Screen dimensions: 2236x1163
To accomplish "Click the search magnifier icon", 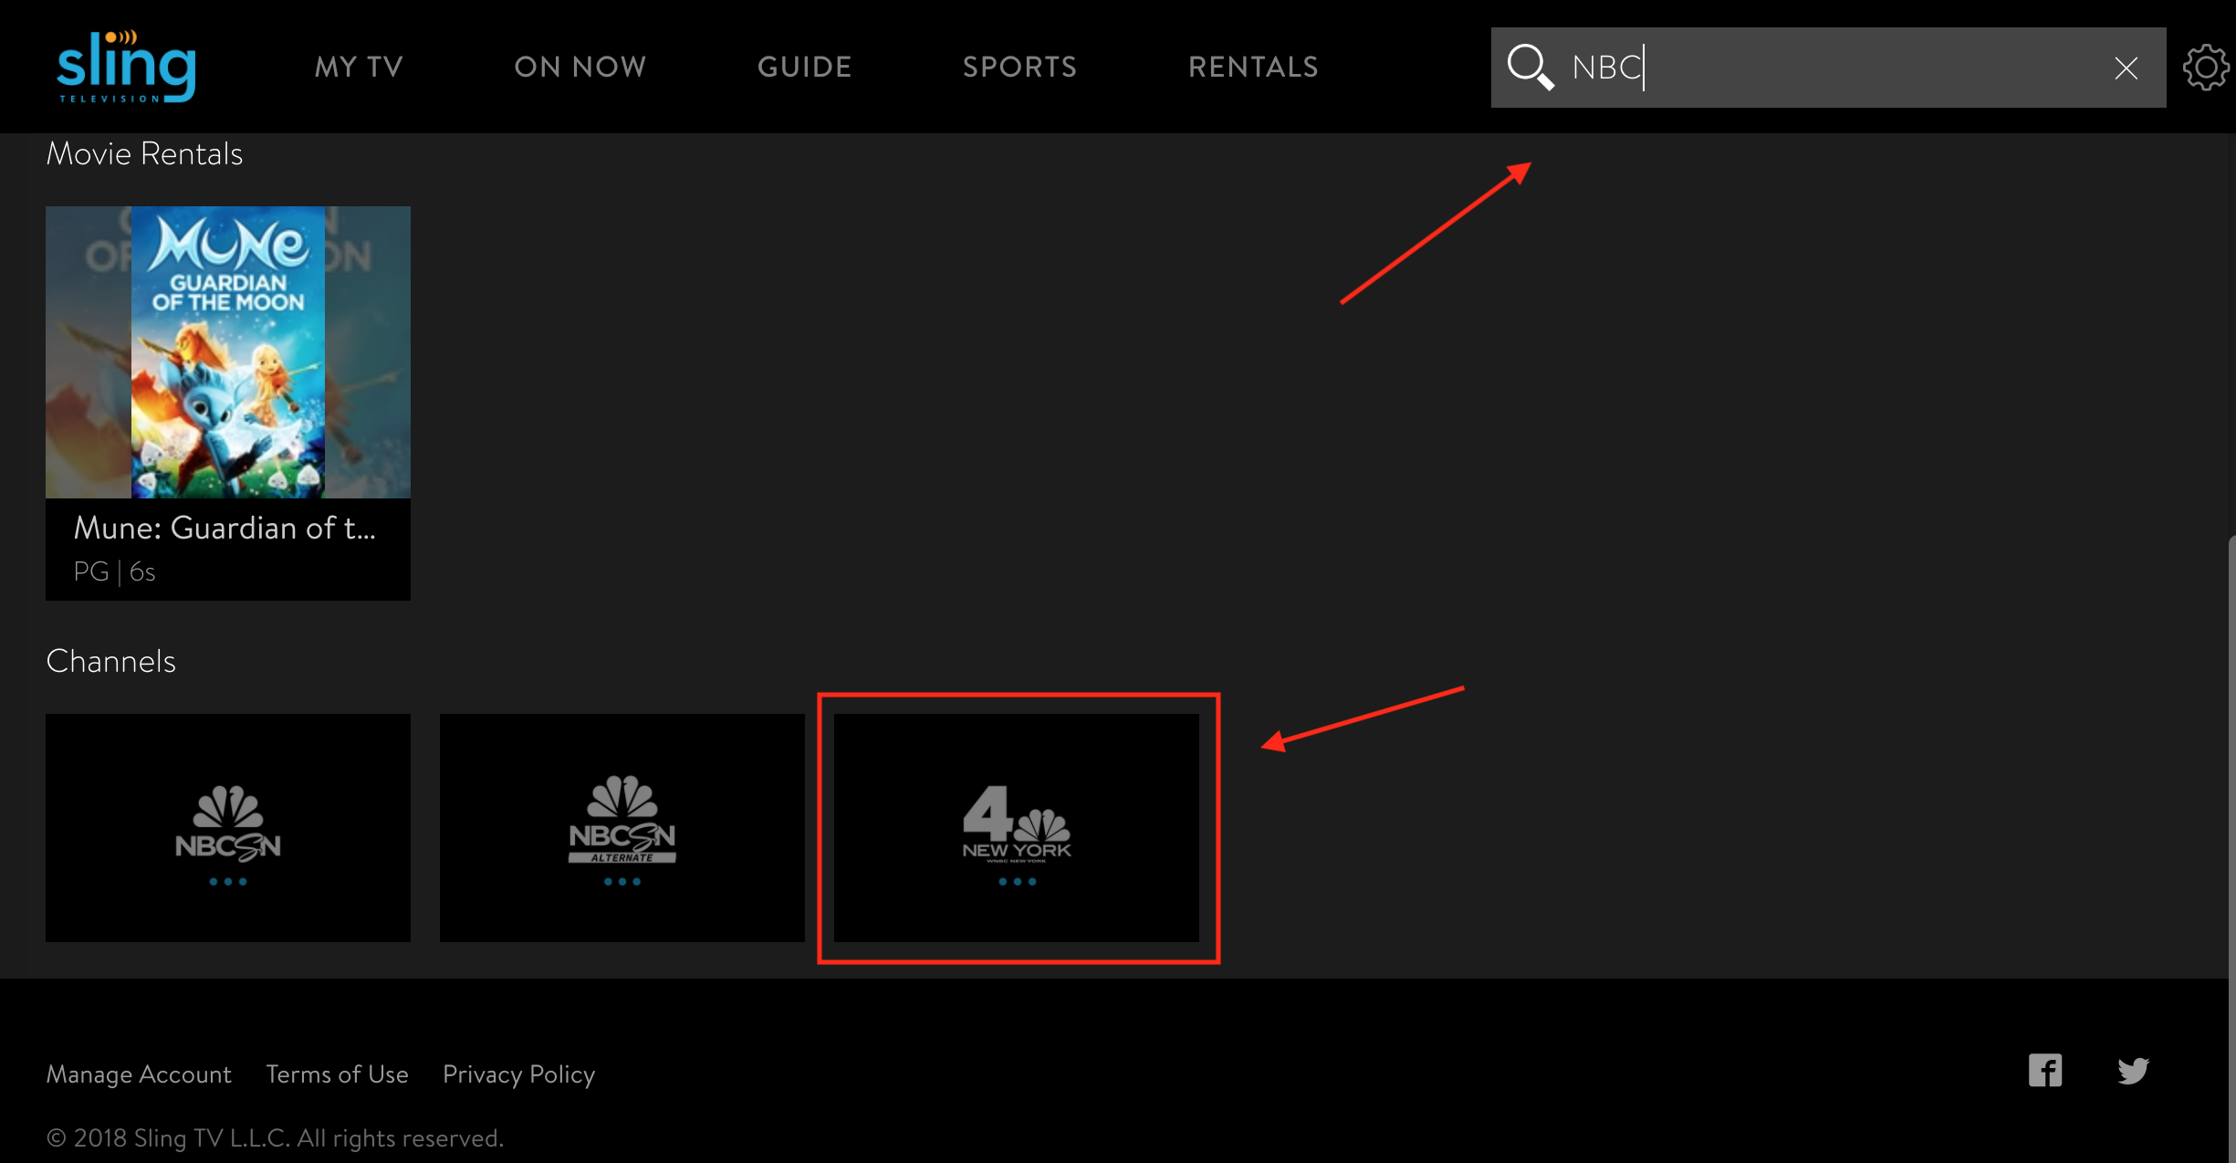I will 1530,68.
